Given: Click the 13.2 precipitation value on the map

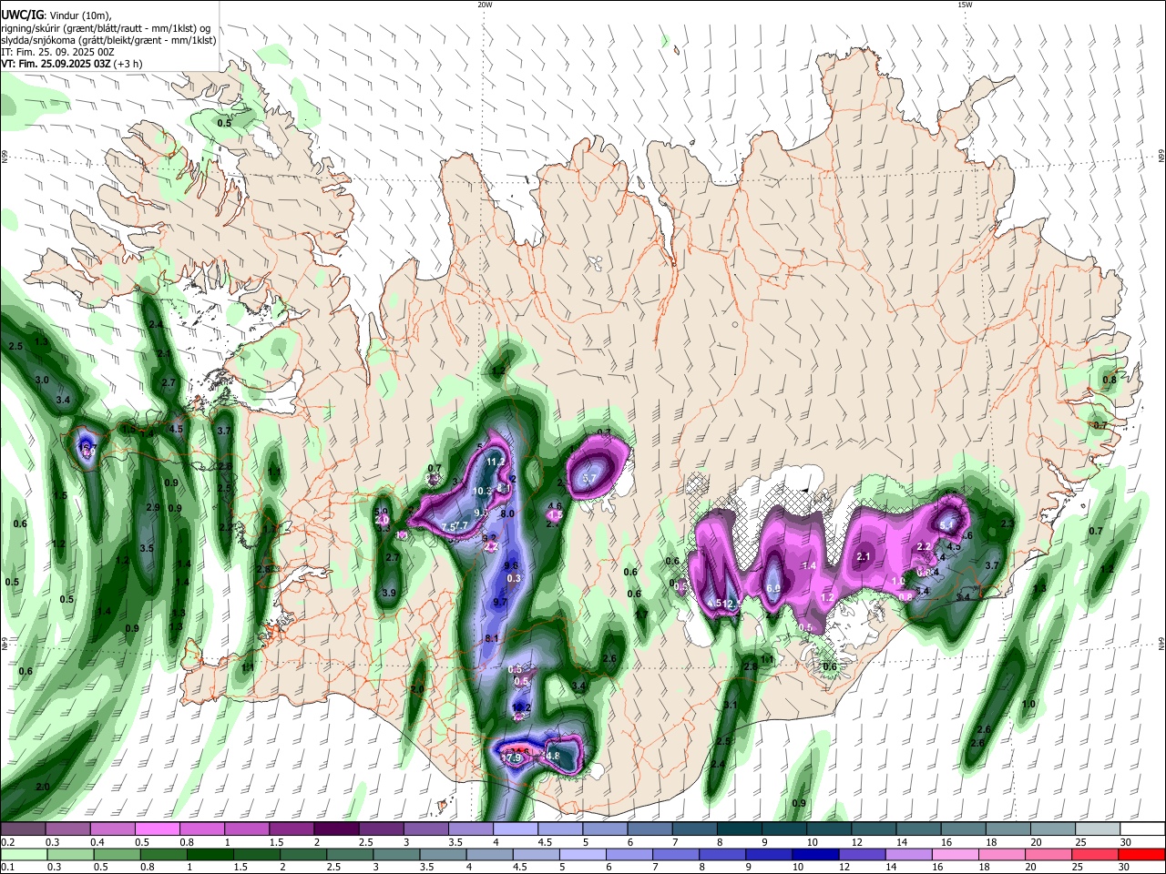Looking at the screenshot, I should (521, 707).
